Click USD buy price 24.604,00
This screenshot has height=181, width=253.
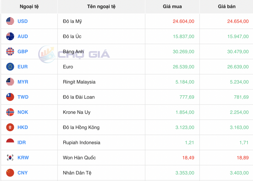tap(183, 21)
